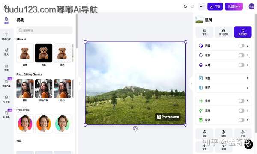Screen dimensions: 257x154
Task: Duplicate the layer with 复制 button
Action: (224, 146)
